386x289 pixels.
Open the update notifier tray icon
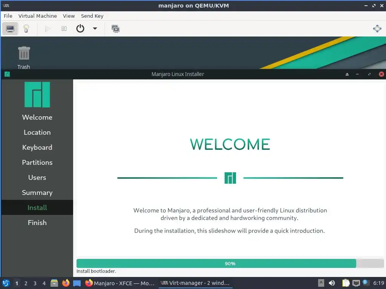pyautogui.click(x=366, y=283)
